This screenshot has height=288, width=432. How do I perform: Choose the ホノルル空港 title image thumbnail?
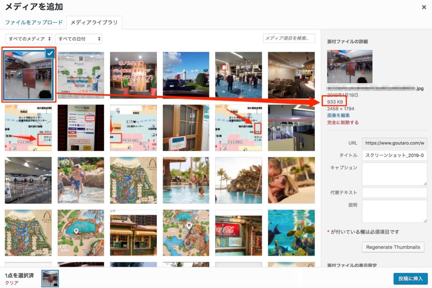tap(133, 75)
